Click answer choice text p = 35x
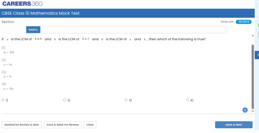 click(x=9, y=52)
